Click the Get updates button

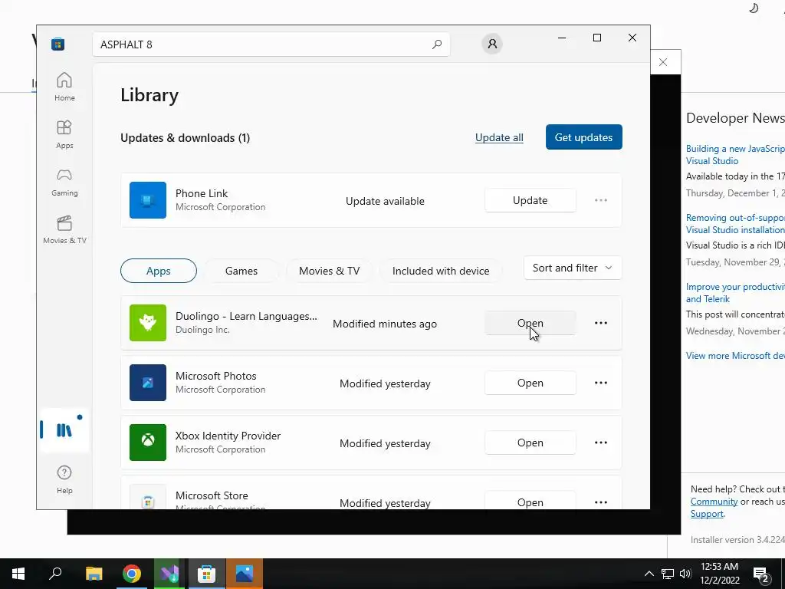[x=583, y=137]
